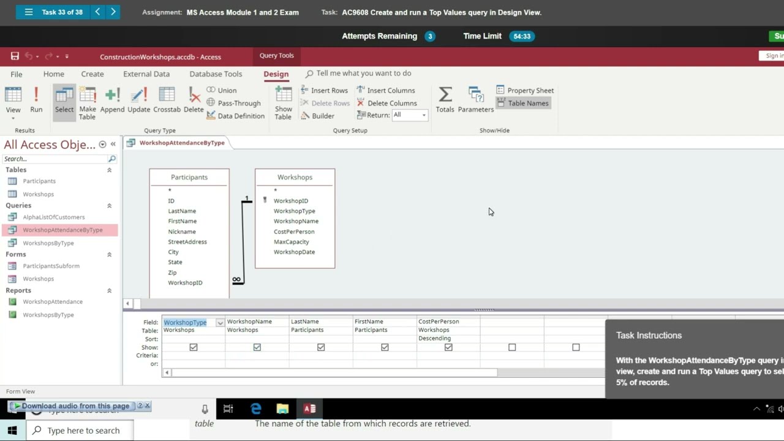Open the All Access Objects pane dropdown
The image size is (784, 441).
(x=102, y=145)
